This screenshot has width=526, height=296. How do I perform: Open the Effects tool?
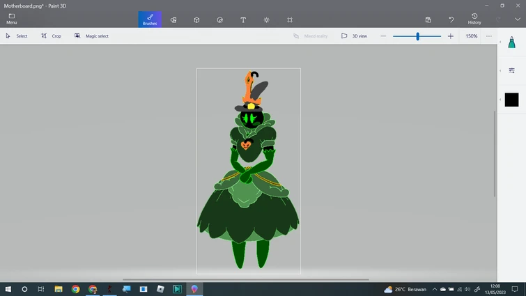coord(266,20)
